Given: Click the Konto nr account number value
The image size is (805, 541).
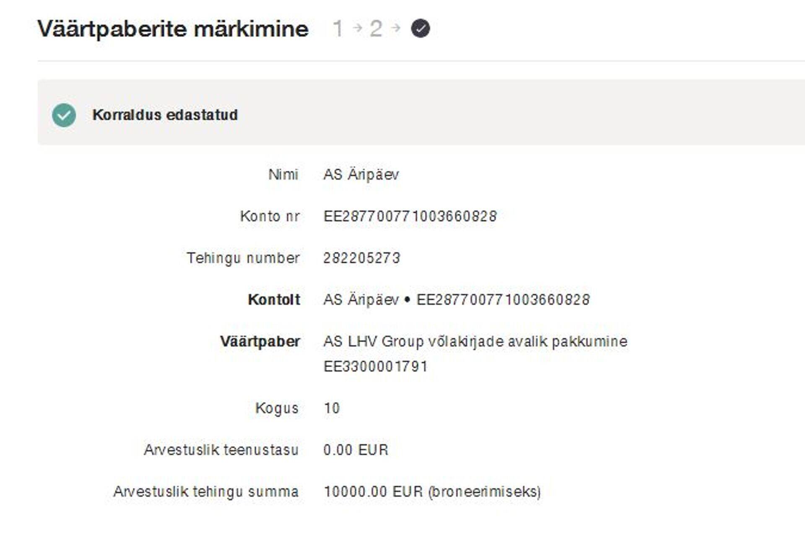Looking at the screenshot, I should [x=410, y=216].
